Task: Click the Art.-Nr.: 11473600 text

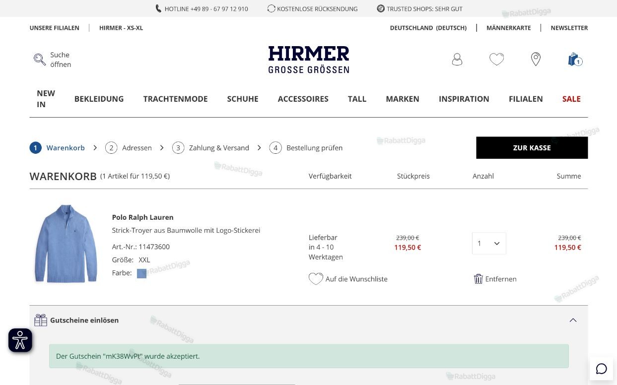Action: (140, 247)
